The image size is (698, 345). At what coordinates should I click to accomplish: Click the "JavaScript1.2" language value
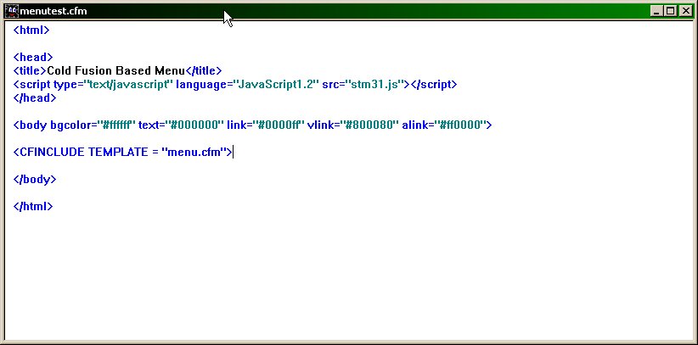click(274, 85)
